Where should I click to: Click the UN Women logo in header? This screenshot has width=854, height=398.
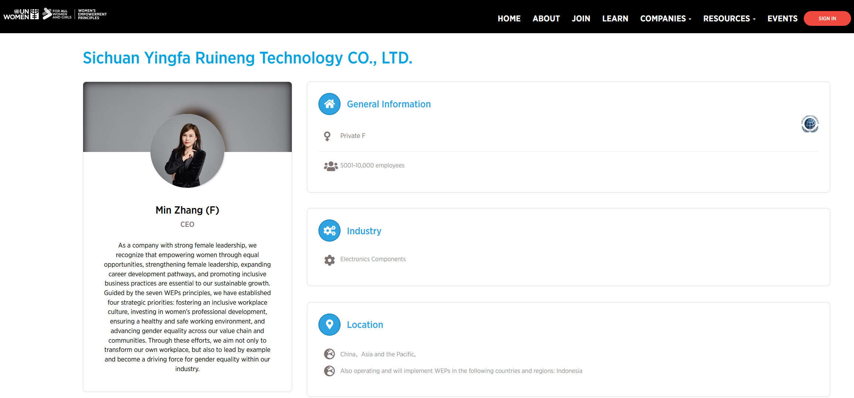click(x=21, y=14)
